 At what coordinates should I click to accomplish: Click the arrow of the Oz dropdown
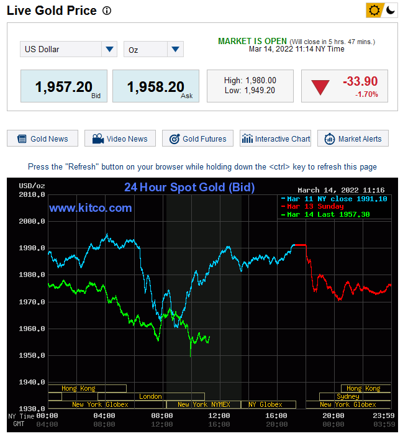tap(175, 49)
